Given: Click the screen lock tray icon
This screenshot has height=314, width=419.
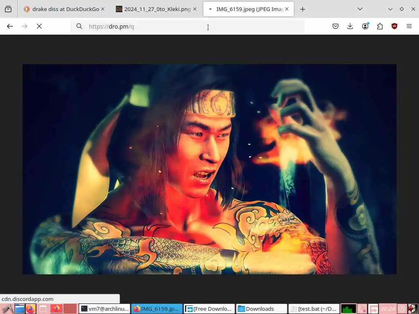Looking at the screenshot, I should [402, 309].
